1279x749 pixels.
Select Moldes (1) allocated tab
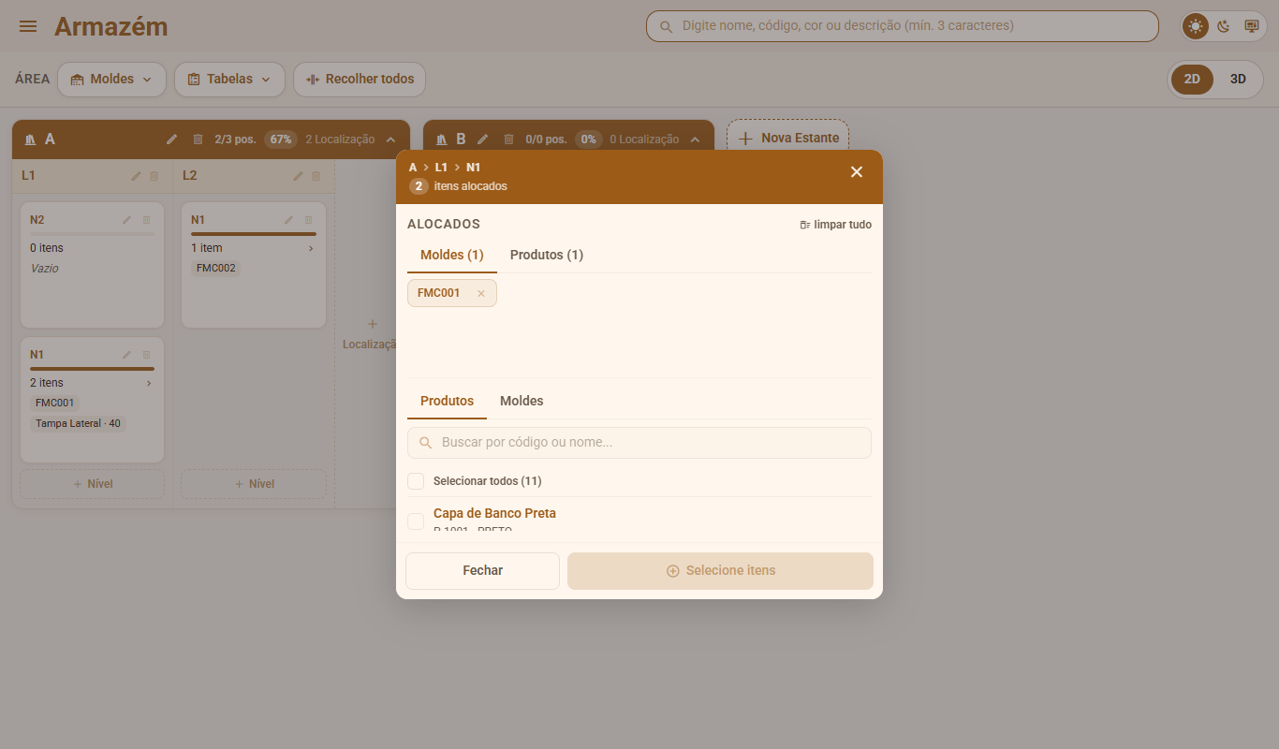(452, 255)
